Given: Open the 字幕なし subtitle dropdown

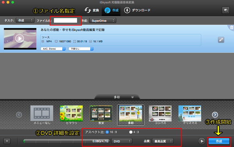Looking at the screenshot, I should click(81, 49).
